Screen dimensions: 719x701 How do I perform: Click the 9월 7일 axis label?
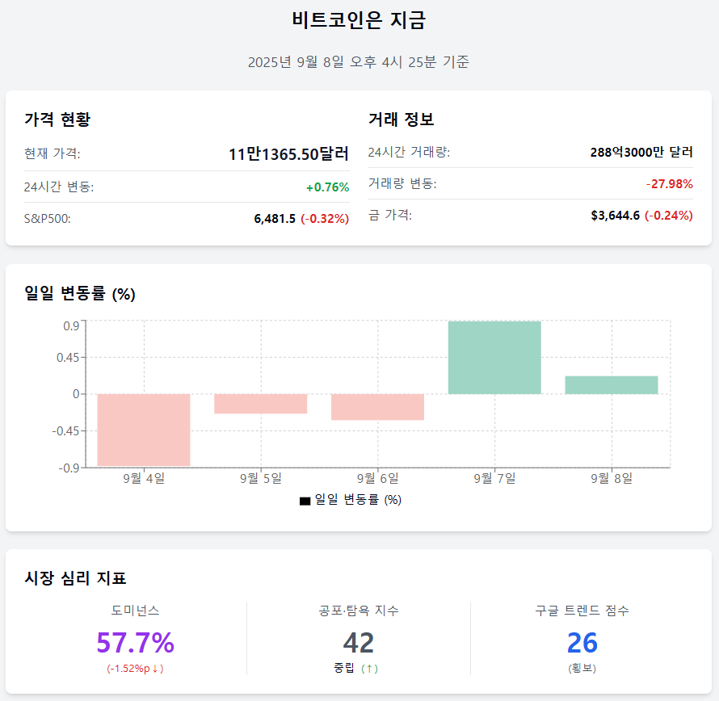[494, 478]
